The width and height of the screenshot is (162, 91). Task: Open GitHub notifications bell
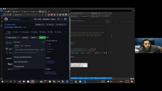point(58,19)
